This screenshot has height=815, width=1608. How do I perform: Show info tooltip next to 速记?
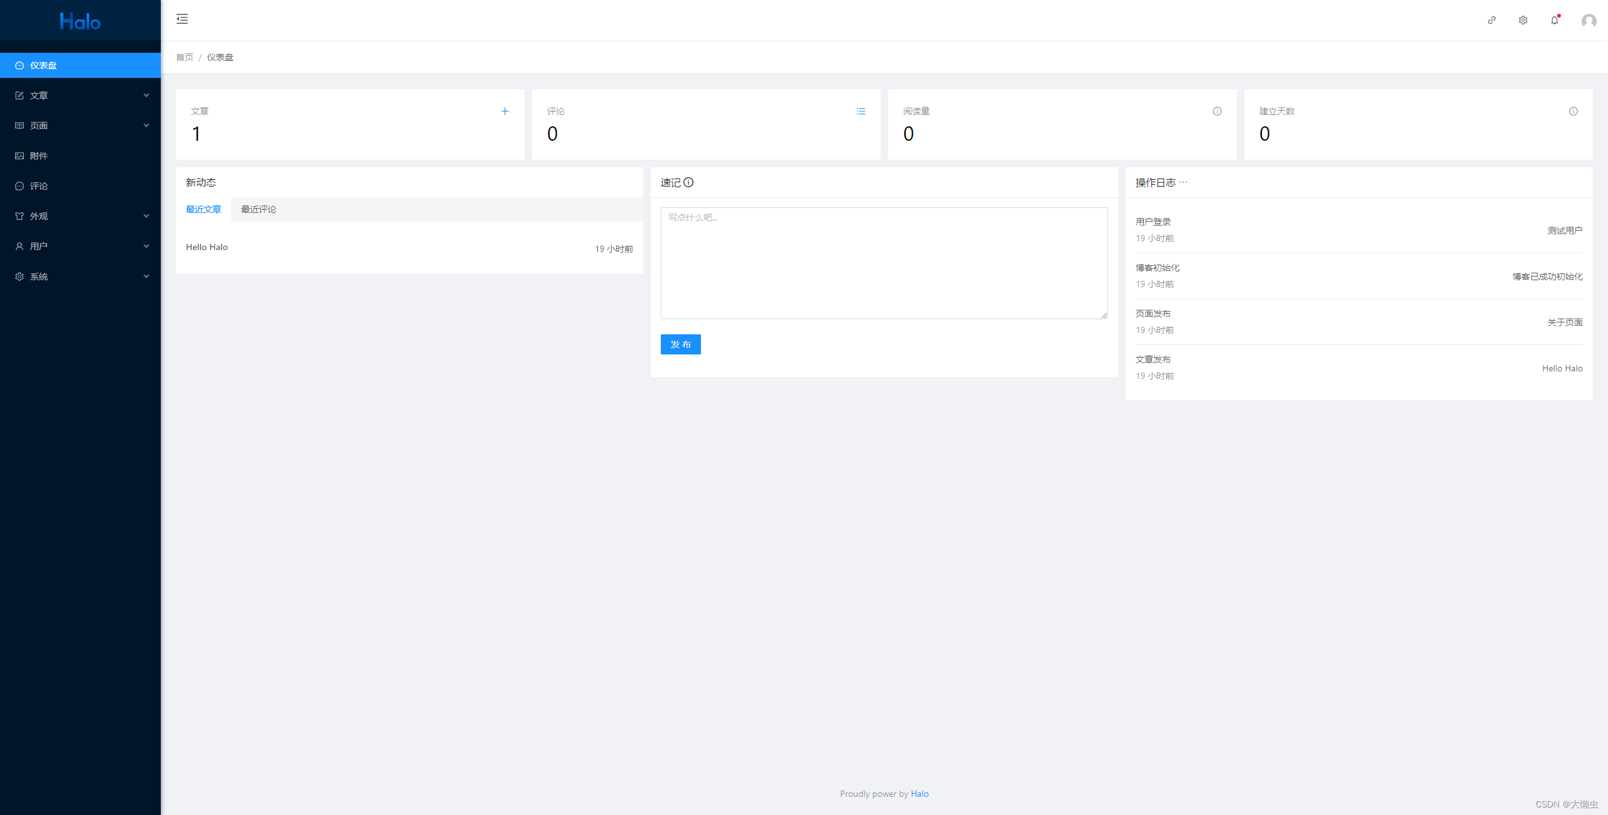coord(690,183)
